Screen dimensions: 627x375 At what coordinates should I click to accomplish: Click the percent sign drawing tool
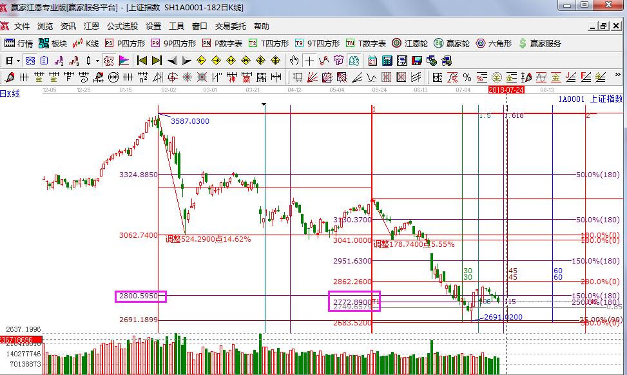(467, 77)
